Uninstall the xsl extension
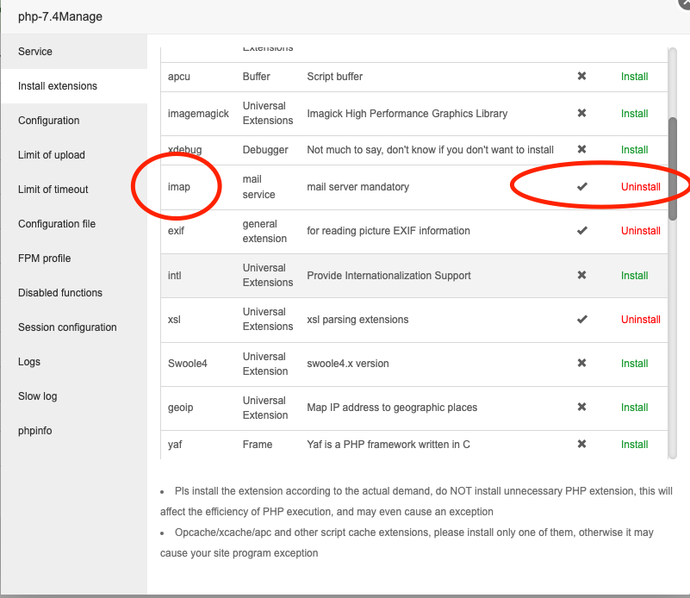 coord(640,320)
